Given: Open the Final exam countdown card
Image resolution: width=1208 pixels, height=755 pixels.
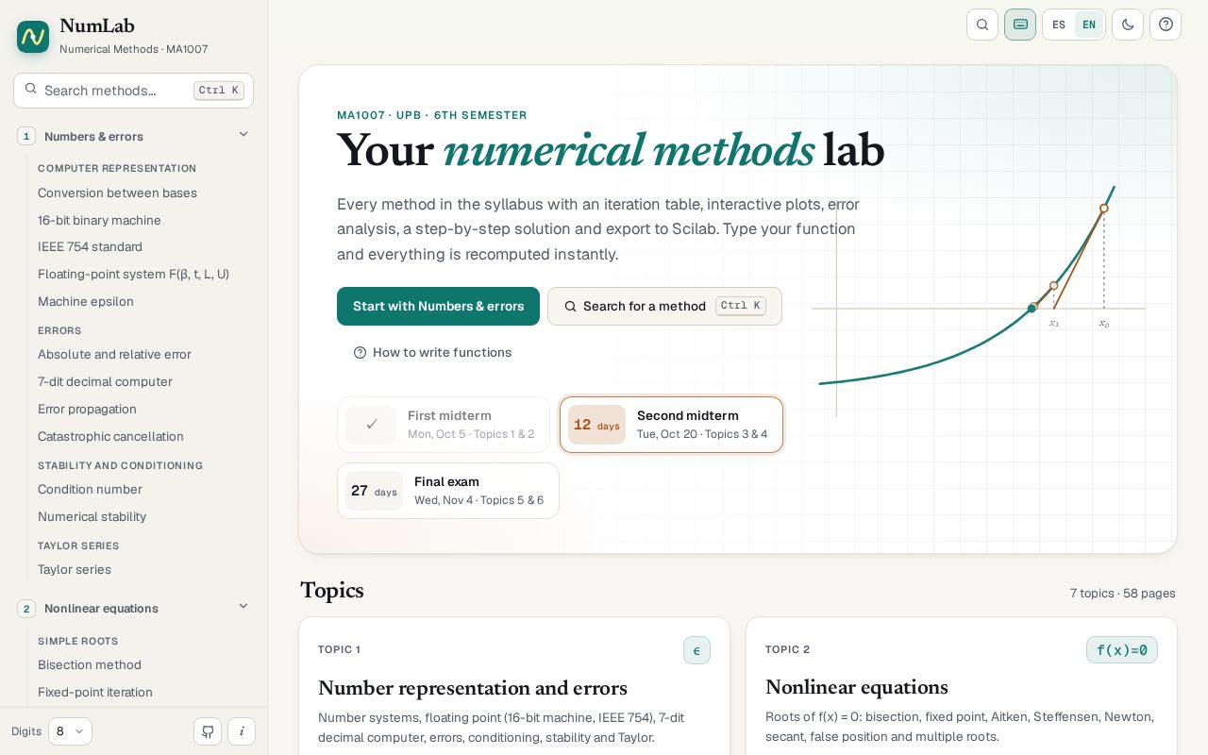Looking at the screenshot, I should (448, 491).
